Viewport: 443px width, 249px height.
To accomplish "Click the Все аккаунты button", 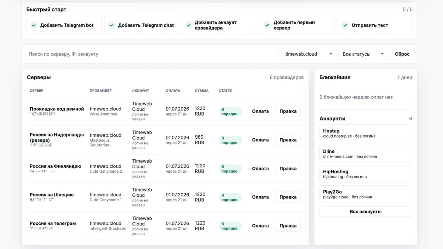I will click(365, 212).
